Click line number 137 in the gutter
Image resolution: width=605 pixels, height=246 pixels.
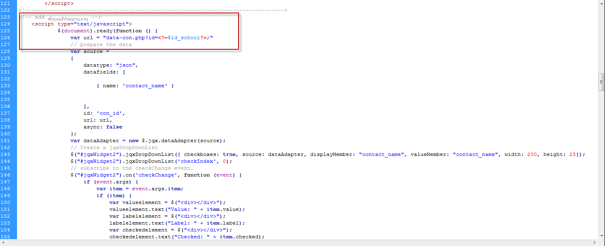(5, 113)
